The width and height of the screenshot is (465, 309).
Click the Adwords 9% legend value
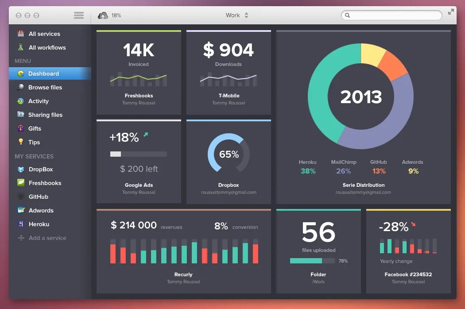pyautogui.click(x=413, y=171)
